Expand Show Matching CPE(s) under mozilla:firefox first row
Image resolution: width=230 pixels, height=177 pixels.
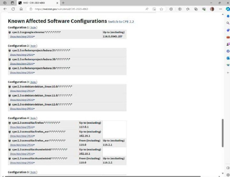coord(22,127)
